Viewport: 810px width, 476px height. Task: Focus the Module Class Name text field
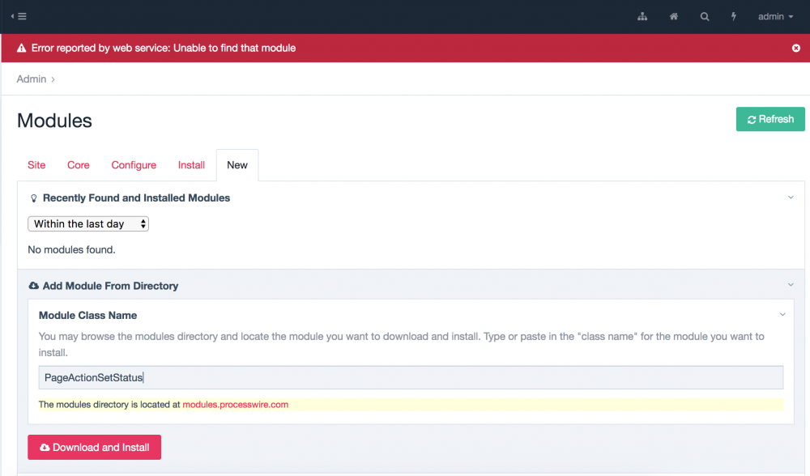point(411,377)
